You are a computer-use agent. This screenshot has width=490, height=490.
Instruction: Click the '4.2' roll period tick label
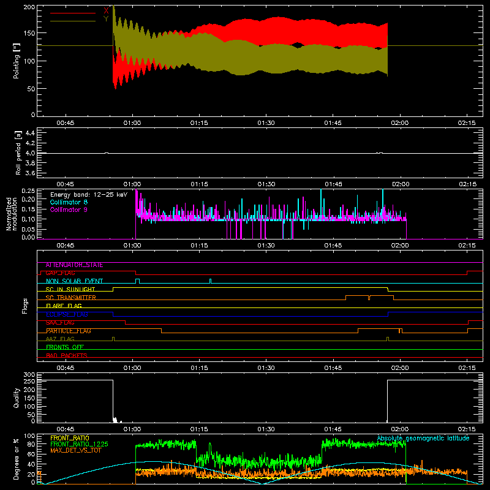[x=30, y=143]
